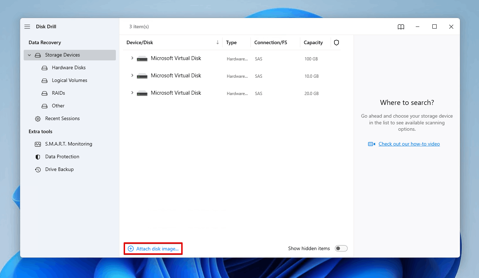This screenshot has width=479, height=278.
Task: Click the shield column header icon
Action: tap(336, 42)
